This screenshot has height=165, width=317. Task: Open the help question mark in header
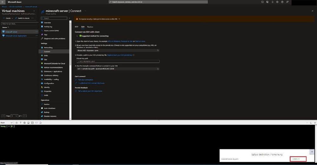282,2
